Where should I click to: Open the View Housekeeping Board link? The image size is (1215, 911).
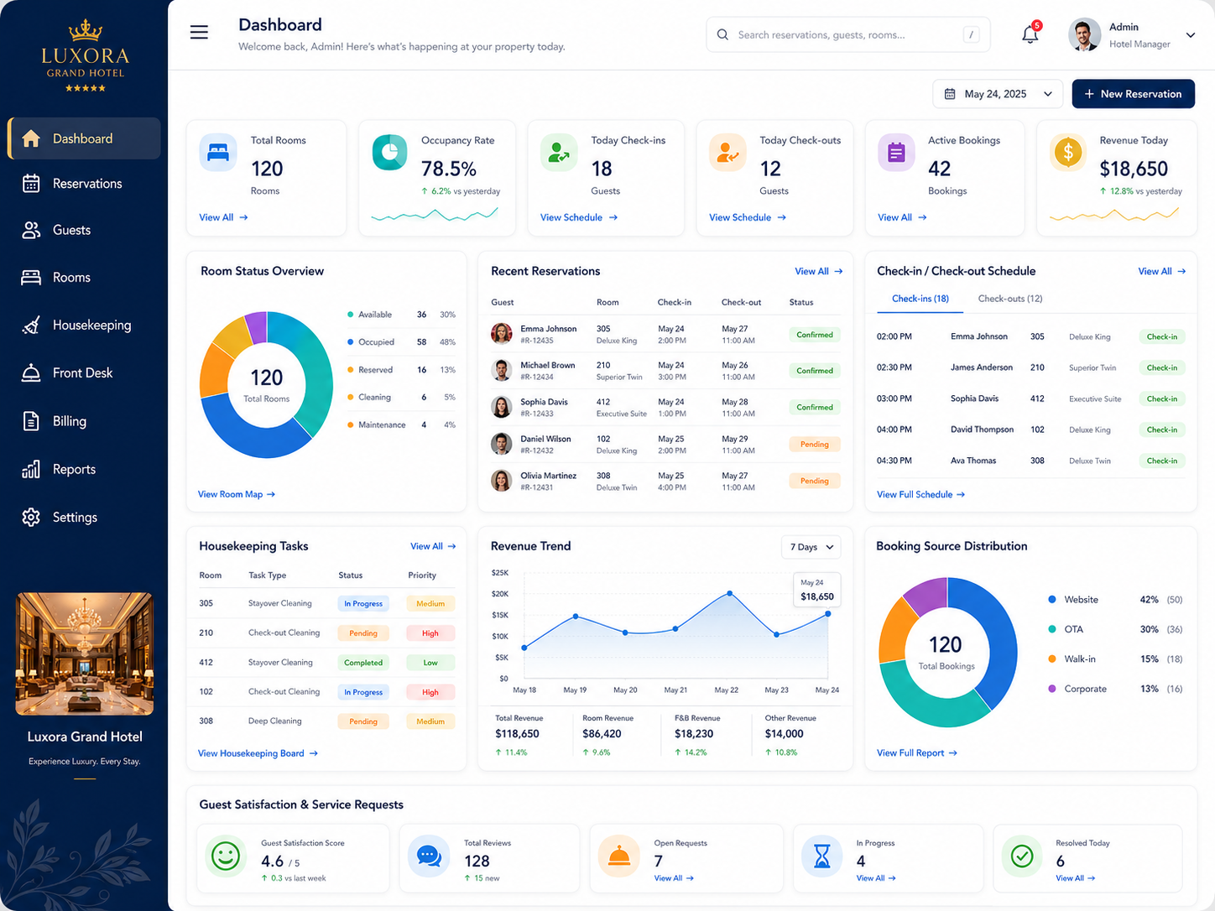click(258, 753)
